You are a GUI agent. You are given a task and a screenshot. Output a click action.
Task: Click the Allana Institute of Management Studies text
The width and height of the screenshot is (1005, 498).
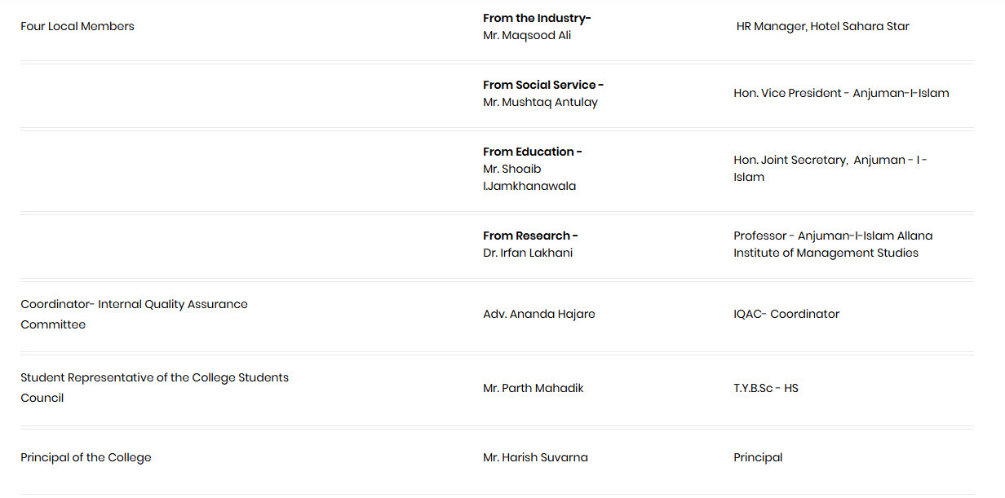826,253
